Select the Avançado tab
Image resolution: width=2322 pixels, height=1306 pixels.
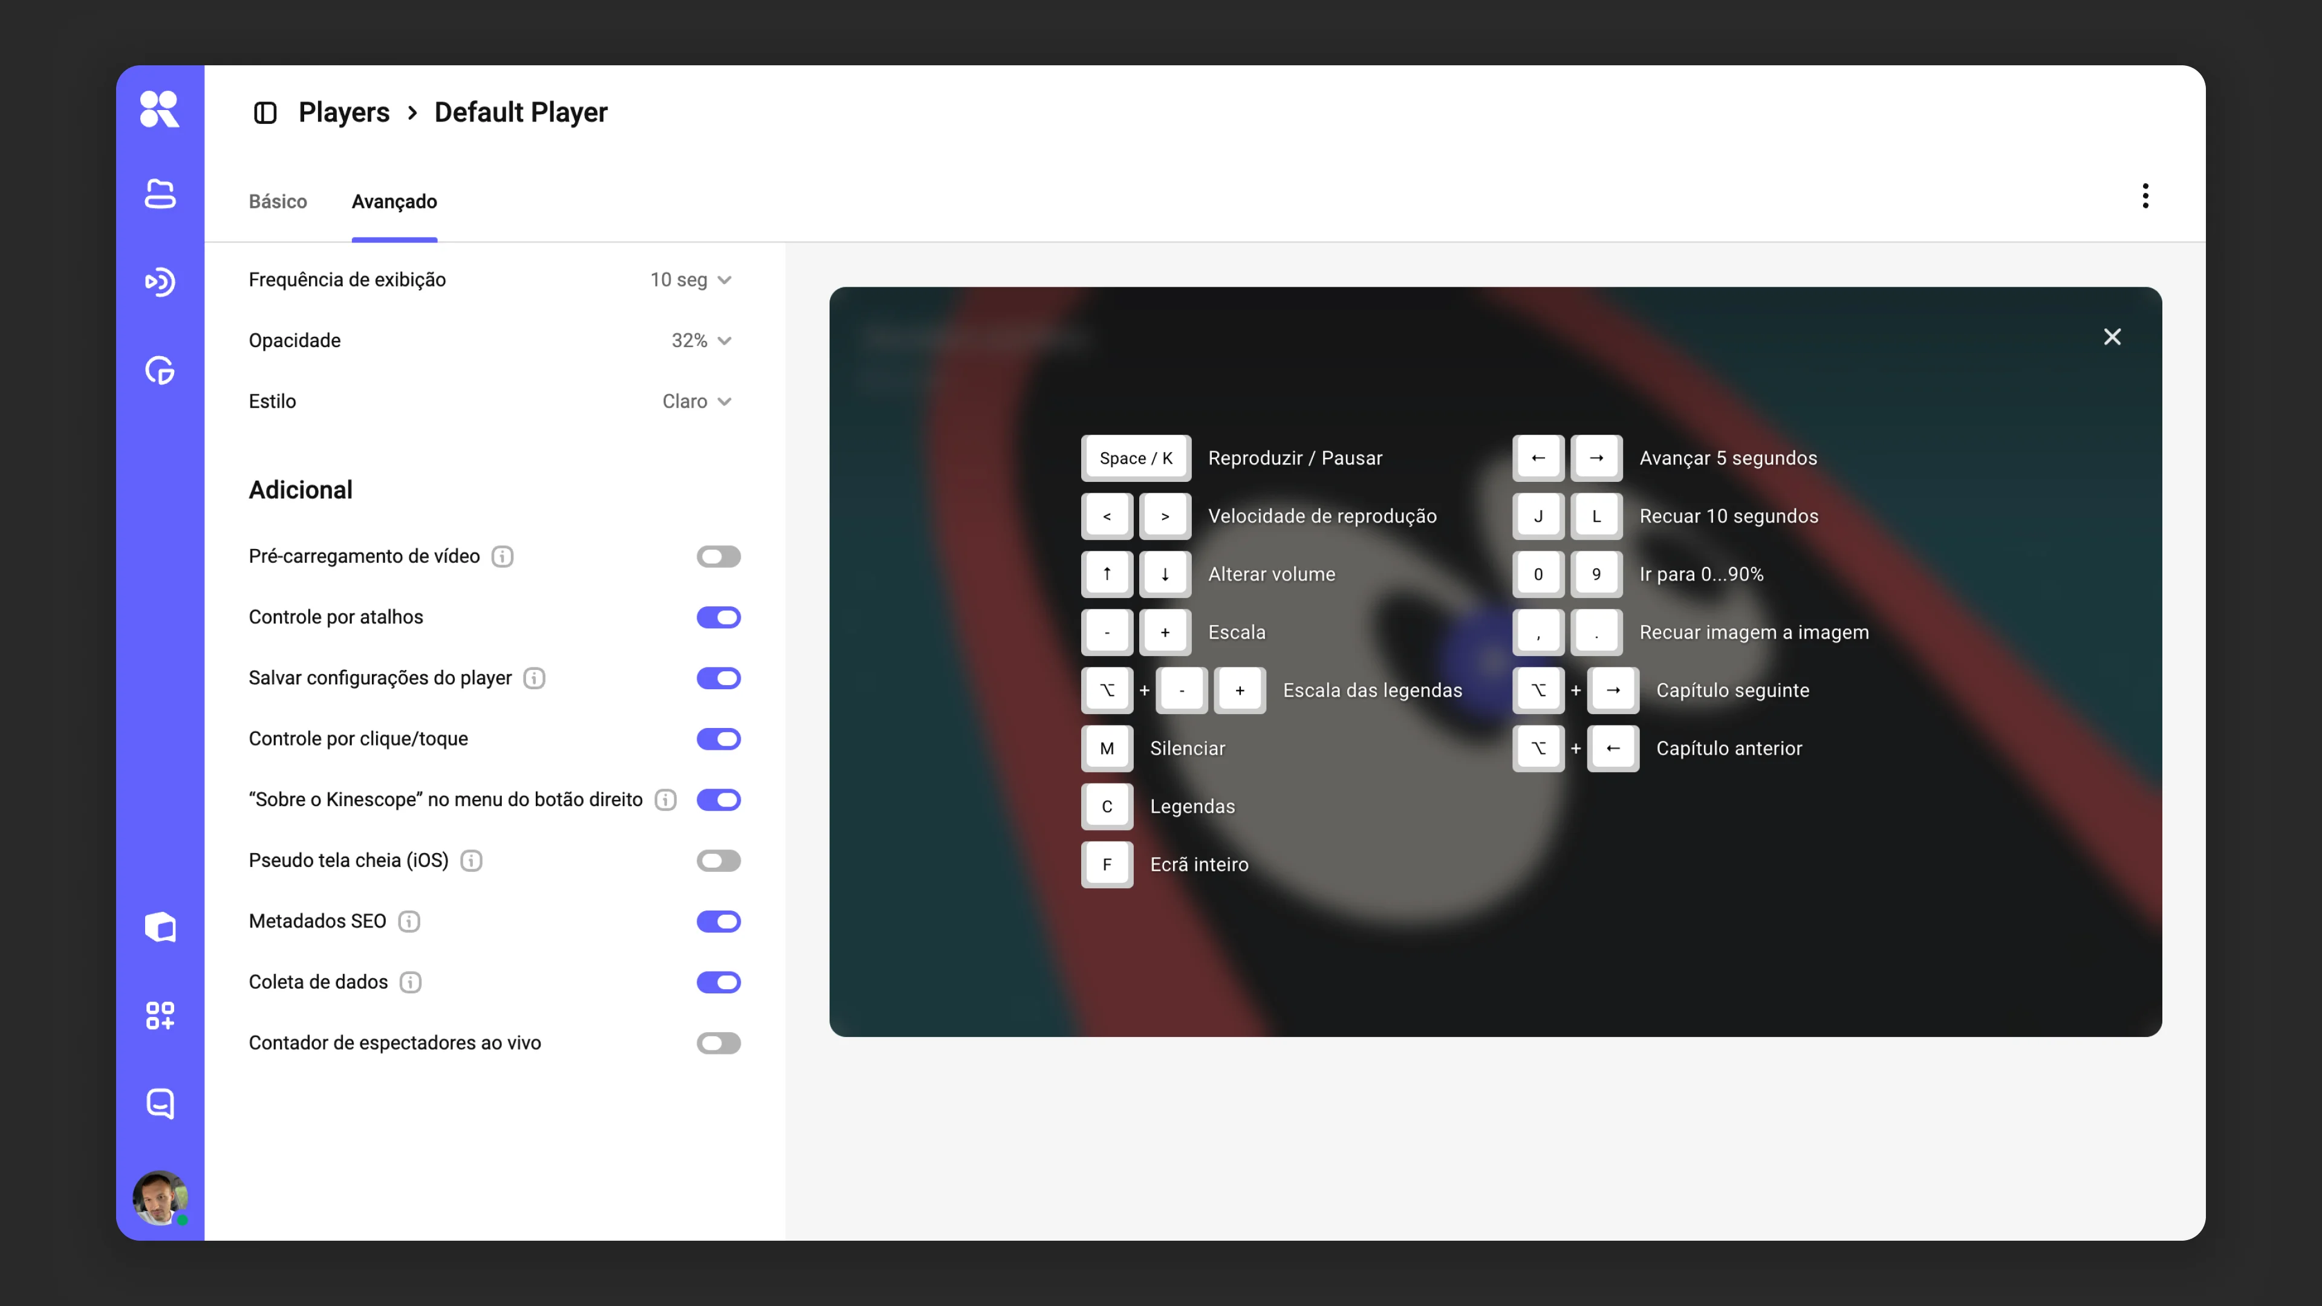click(x=394, y=201)
